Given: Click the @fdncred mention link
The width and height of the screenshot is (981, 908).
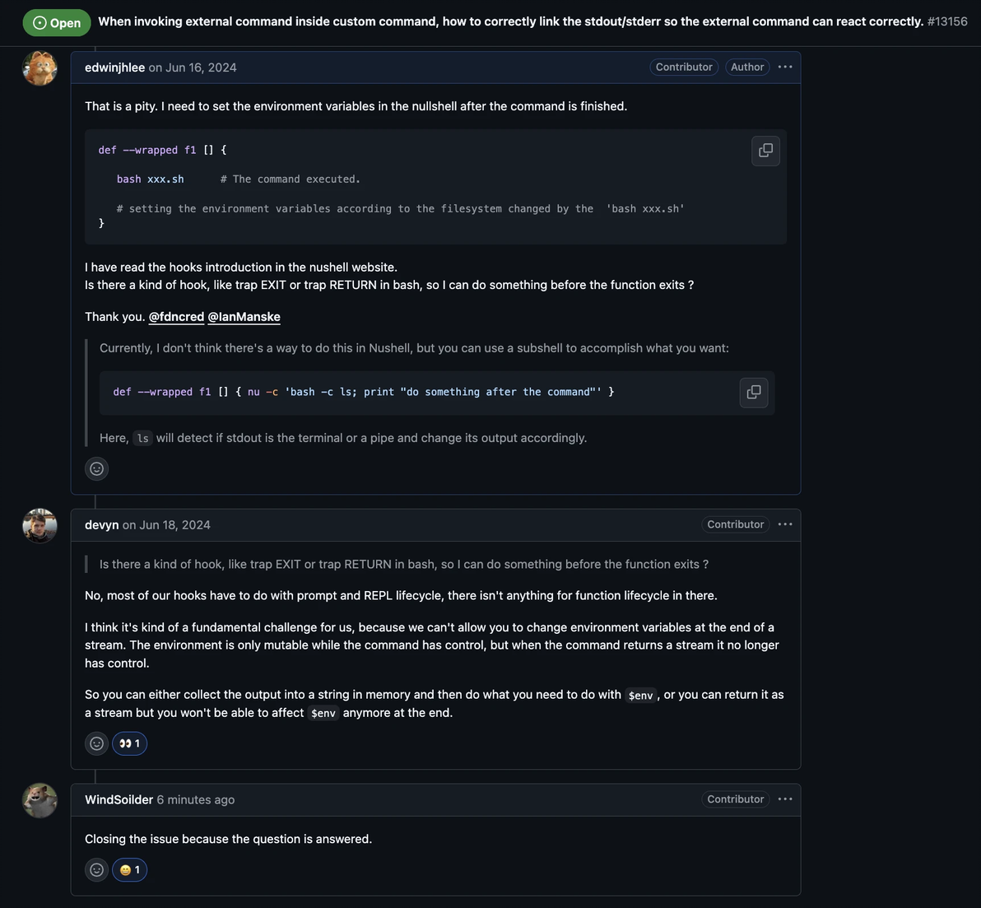Looking at the screenshot, I should click(x=176, y=317).
